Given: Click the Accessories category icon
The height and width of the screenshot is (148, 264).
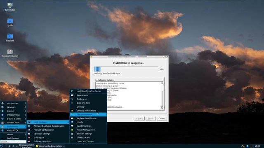Looking at the screenshot, I should coord(2,103).
